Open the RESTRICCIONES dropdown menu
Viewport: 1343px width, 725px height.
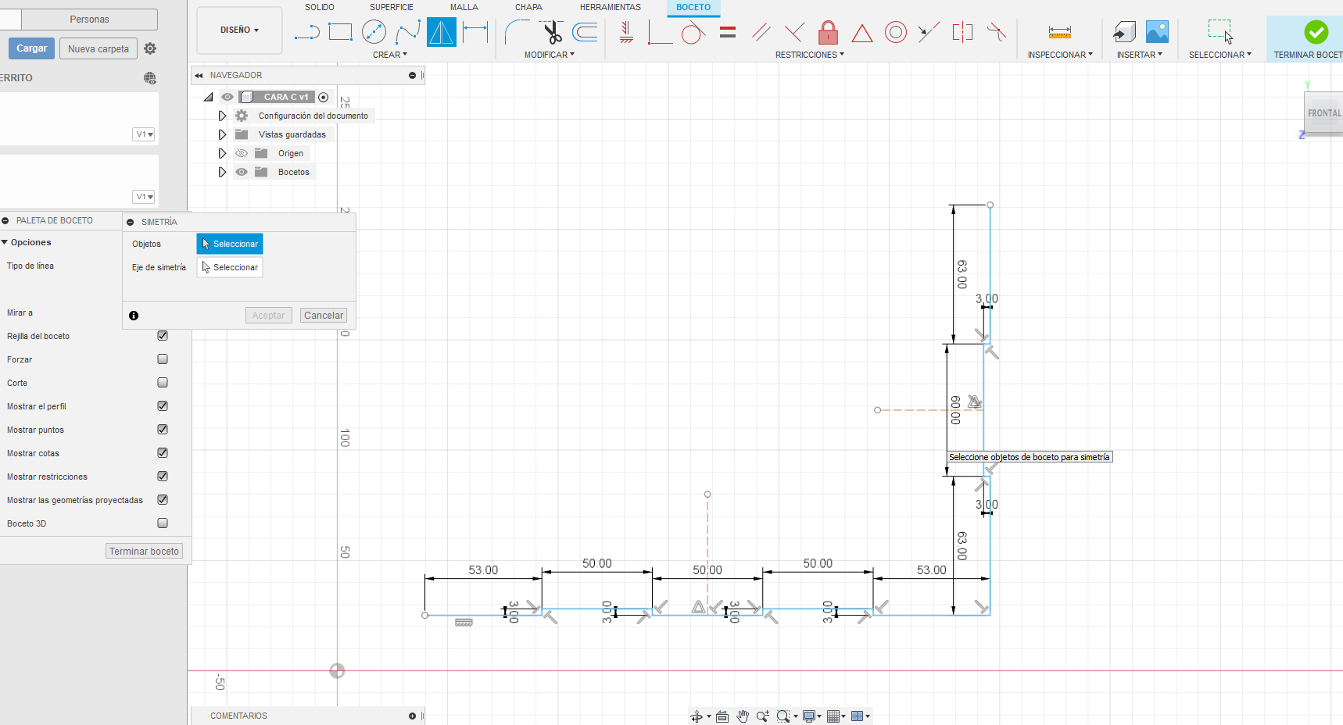(x=809, y=55)
